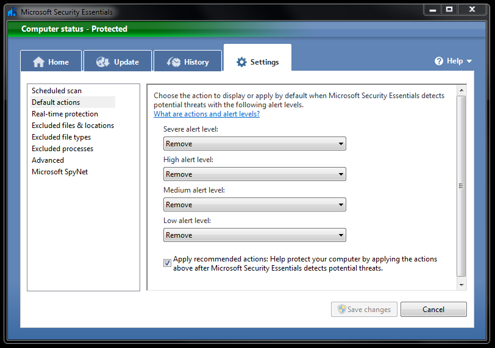The width and height of the screenshot is (495, 348).
Task: Open the What are actions and alert levels link
Action: pyautogui.click(x=207, y=114)
